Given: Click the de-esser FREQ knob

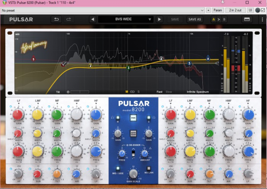Looking at the screenshot, I should (122, 154).
